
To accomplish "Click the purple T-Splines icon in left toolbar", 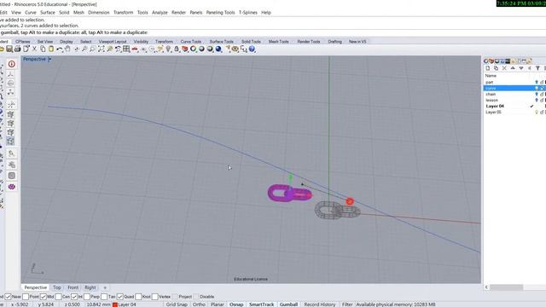I will tap(11, 187).
